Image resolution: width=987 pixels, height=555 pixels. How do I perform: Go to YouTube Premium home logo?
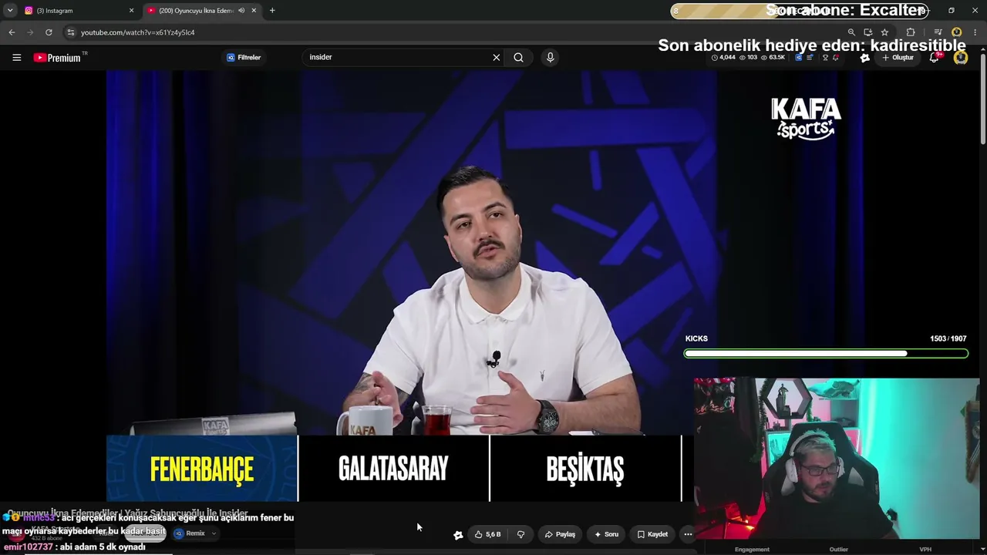(x=57, y=58)
